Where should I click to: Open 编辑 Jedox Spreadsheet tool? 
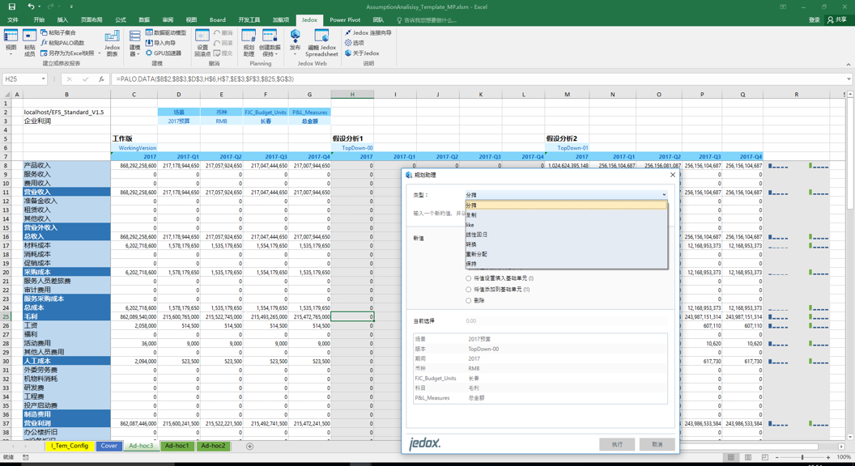pyautogui.click(x=321, y=43)
